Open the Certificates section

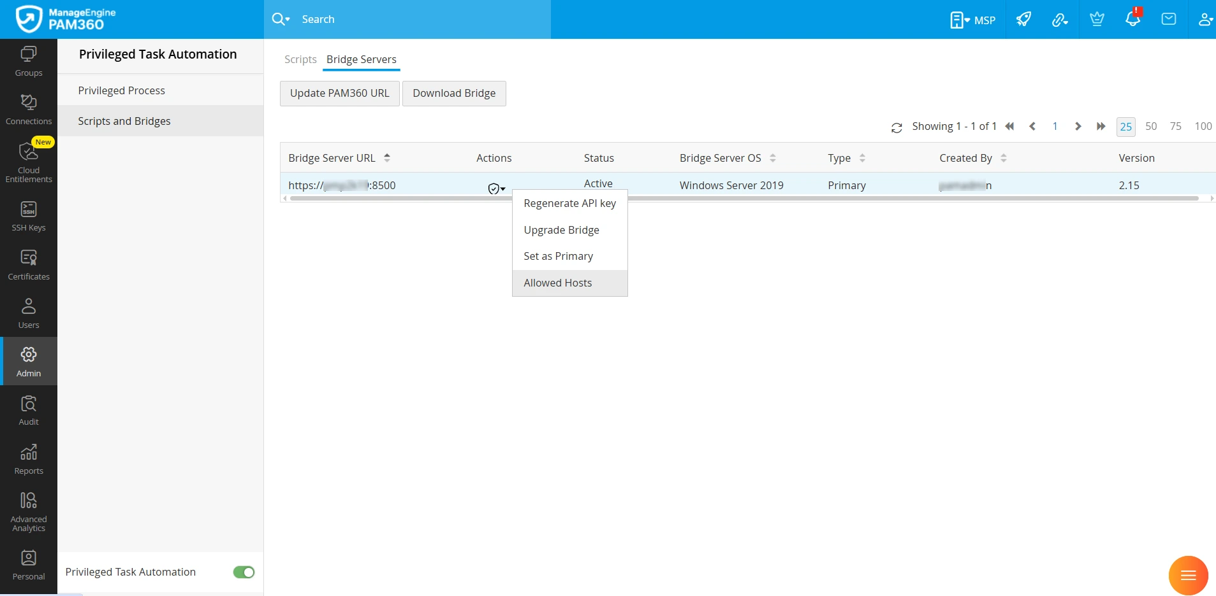click(28, 264)
